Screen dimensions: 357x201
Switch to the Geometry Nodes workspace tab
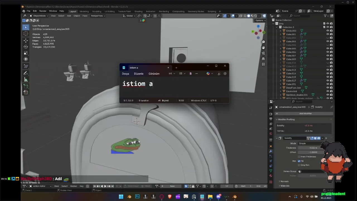pyautogui.click(x=196, y=11)
